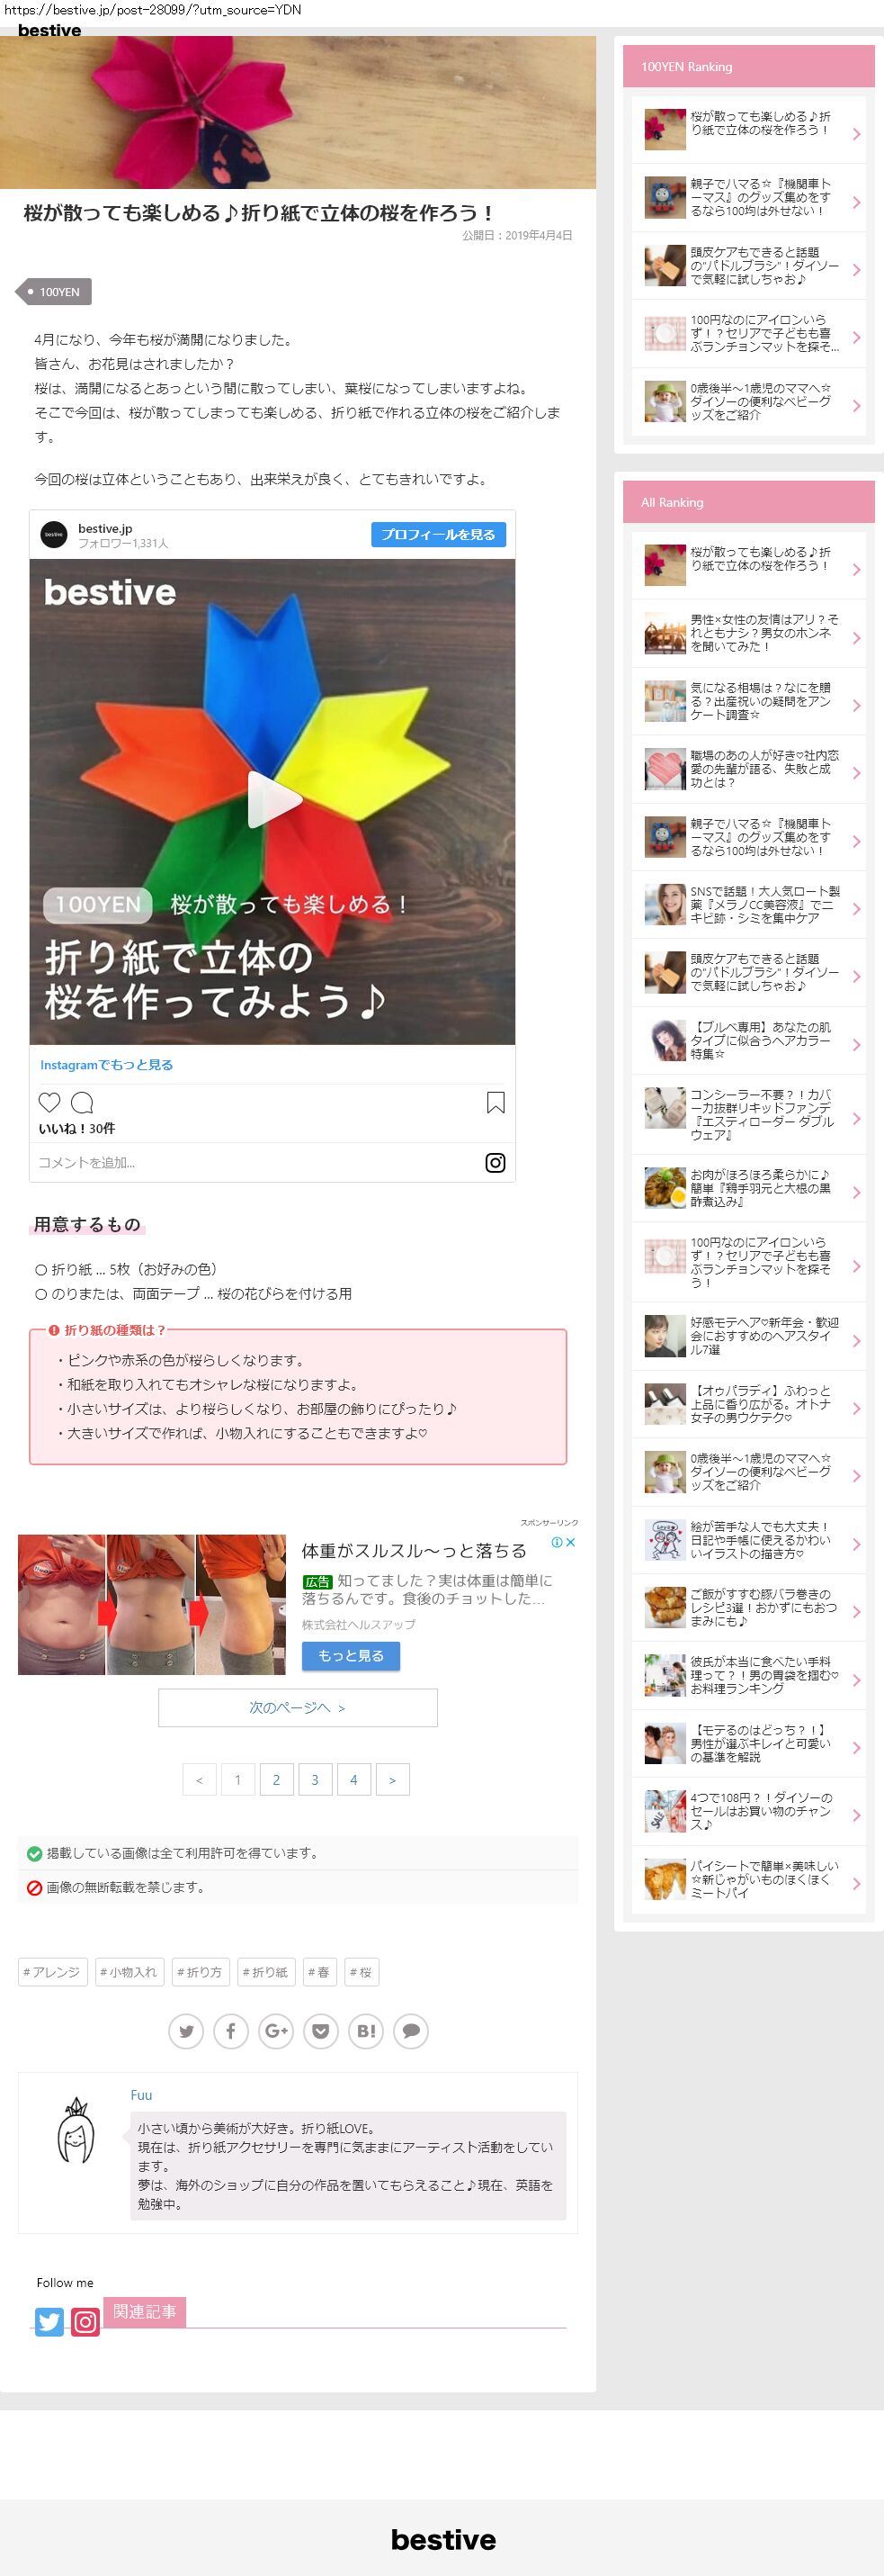Open the 100YEN category tag
Image resolution: width=884 pixels, height=2576 pixels.
pyautogui.click(x=58, y=292)
